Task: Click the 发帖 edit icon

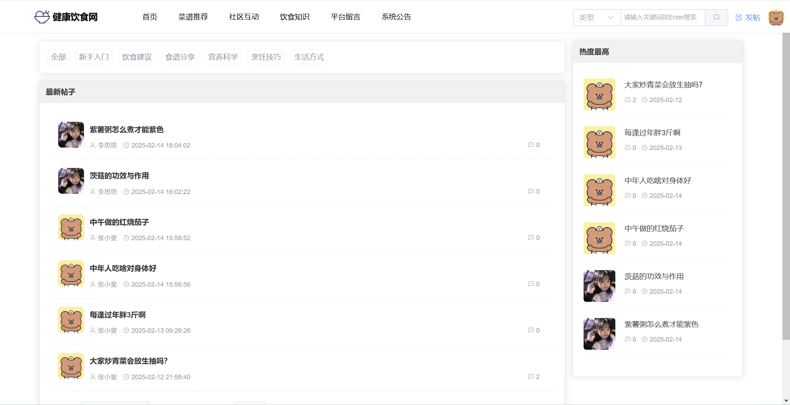Action: 738,17
